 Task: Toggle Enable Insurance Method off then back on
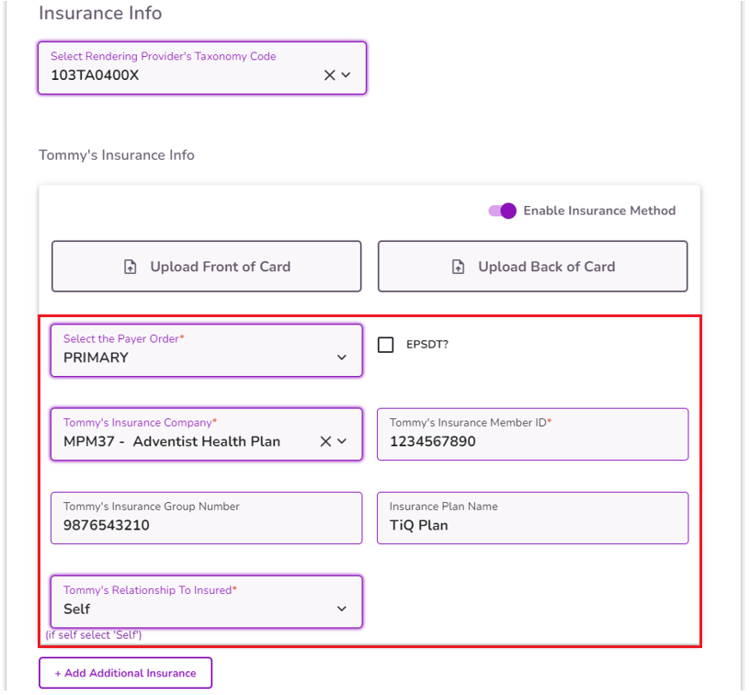tap(500, 211)
